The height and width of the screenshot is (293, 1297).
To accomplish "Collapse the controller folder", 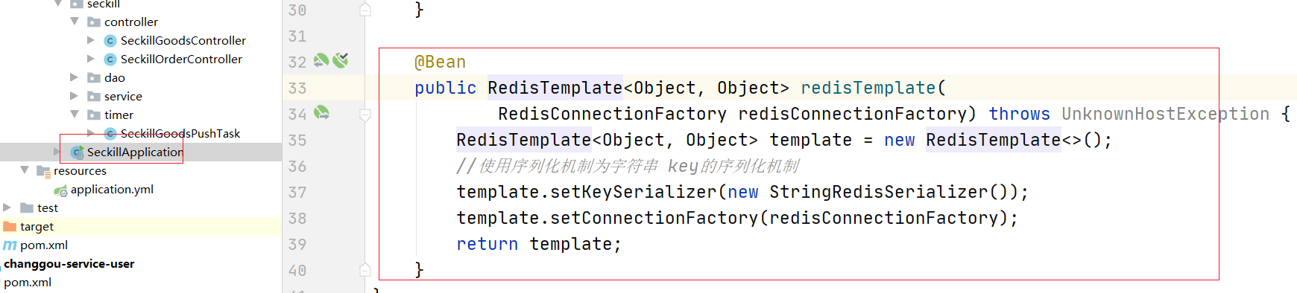I will coord(75,22).
